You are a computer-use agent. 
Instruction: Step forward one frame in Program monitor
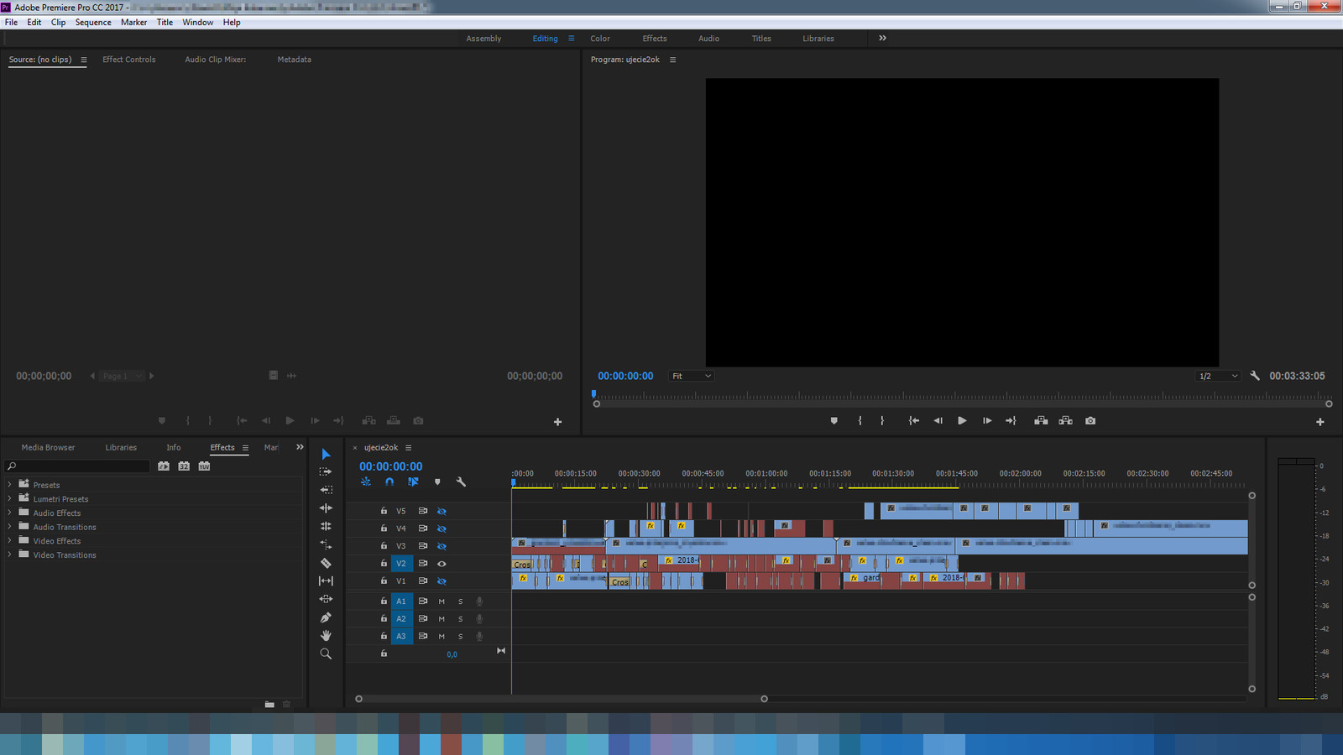[x=987, y=421]
